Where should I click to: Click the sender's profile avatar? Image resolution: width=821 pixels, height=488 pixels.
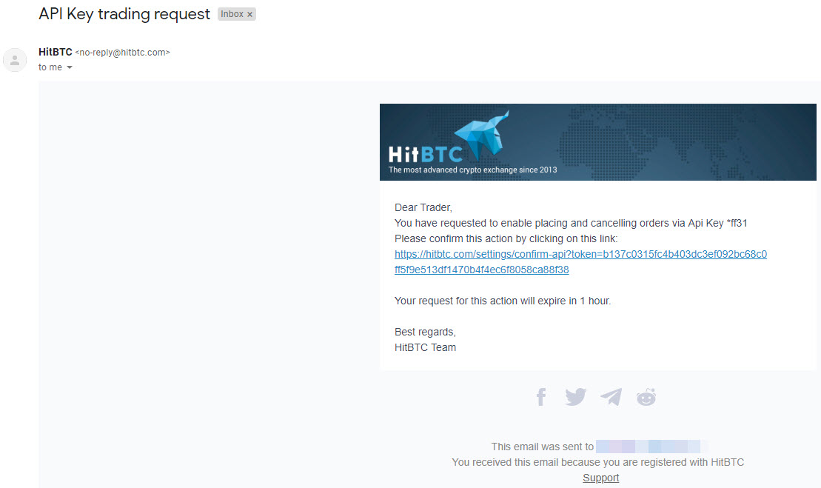click(x=15, y=60)
